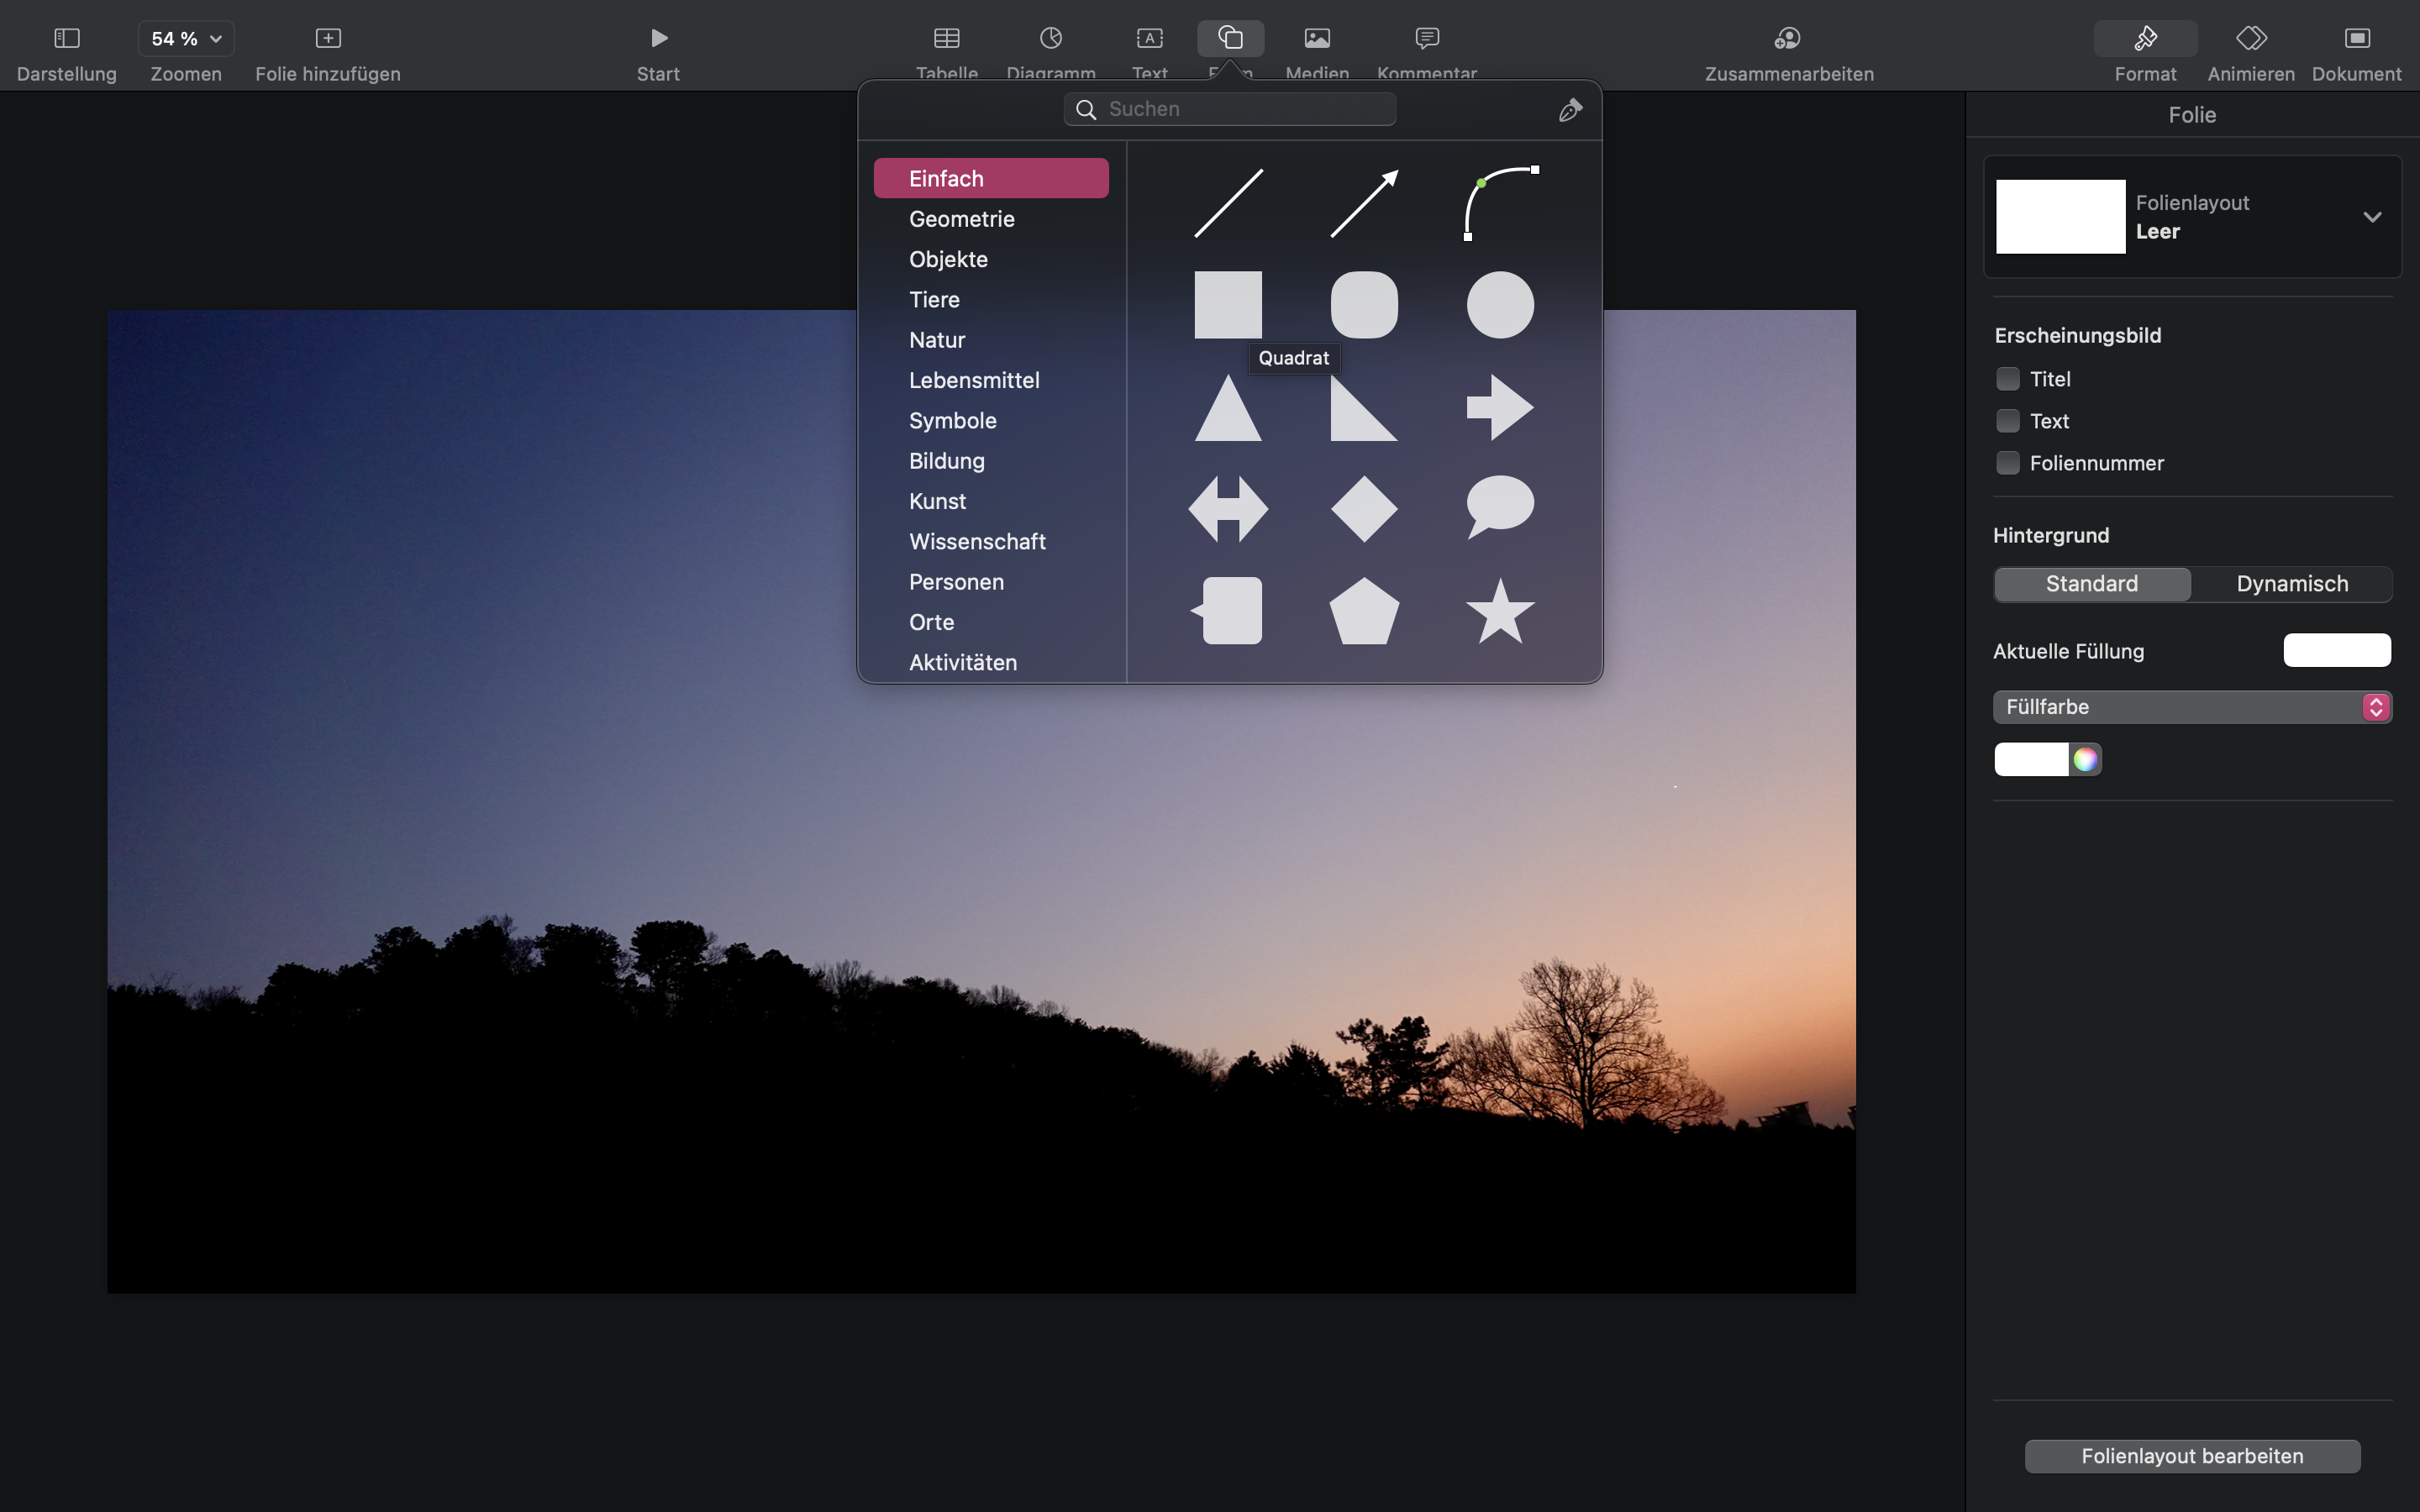Insert the star shape
This screenshot has height=1512, width=2420.
pyautogui.click(x=1500, y=611)
